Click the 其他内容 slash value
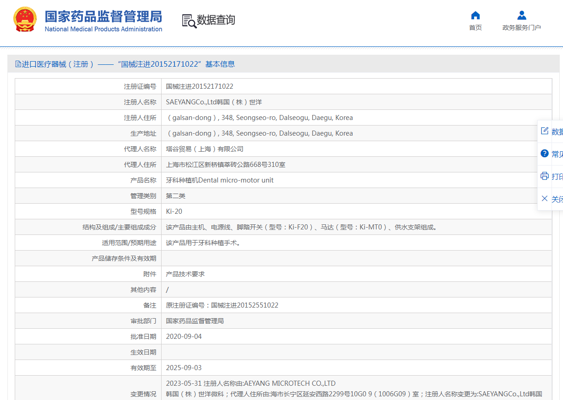Image resolution: width=563 pixels, height=400 pixels. 168,290
